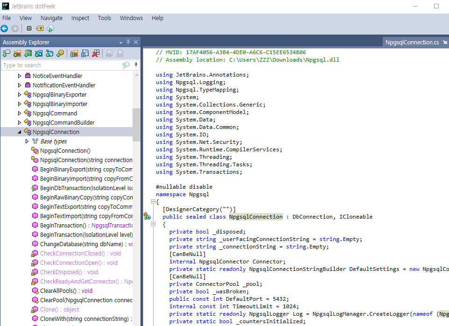
Task: Open the Navigate menu
Action: [x=51, y=18]
